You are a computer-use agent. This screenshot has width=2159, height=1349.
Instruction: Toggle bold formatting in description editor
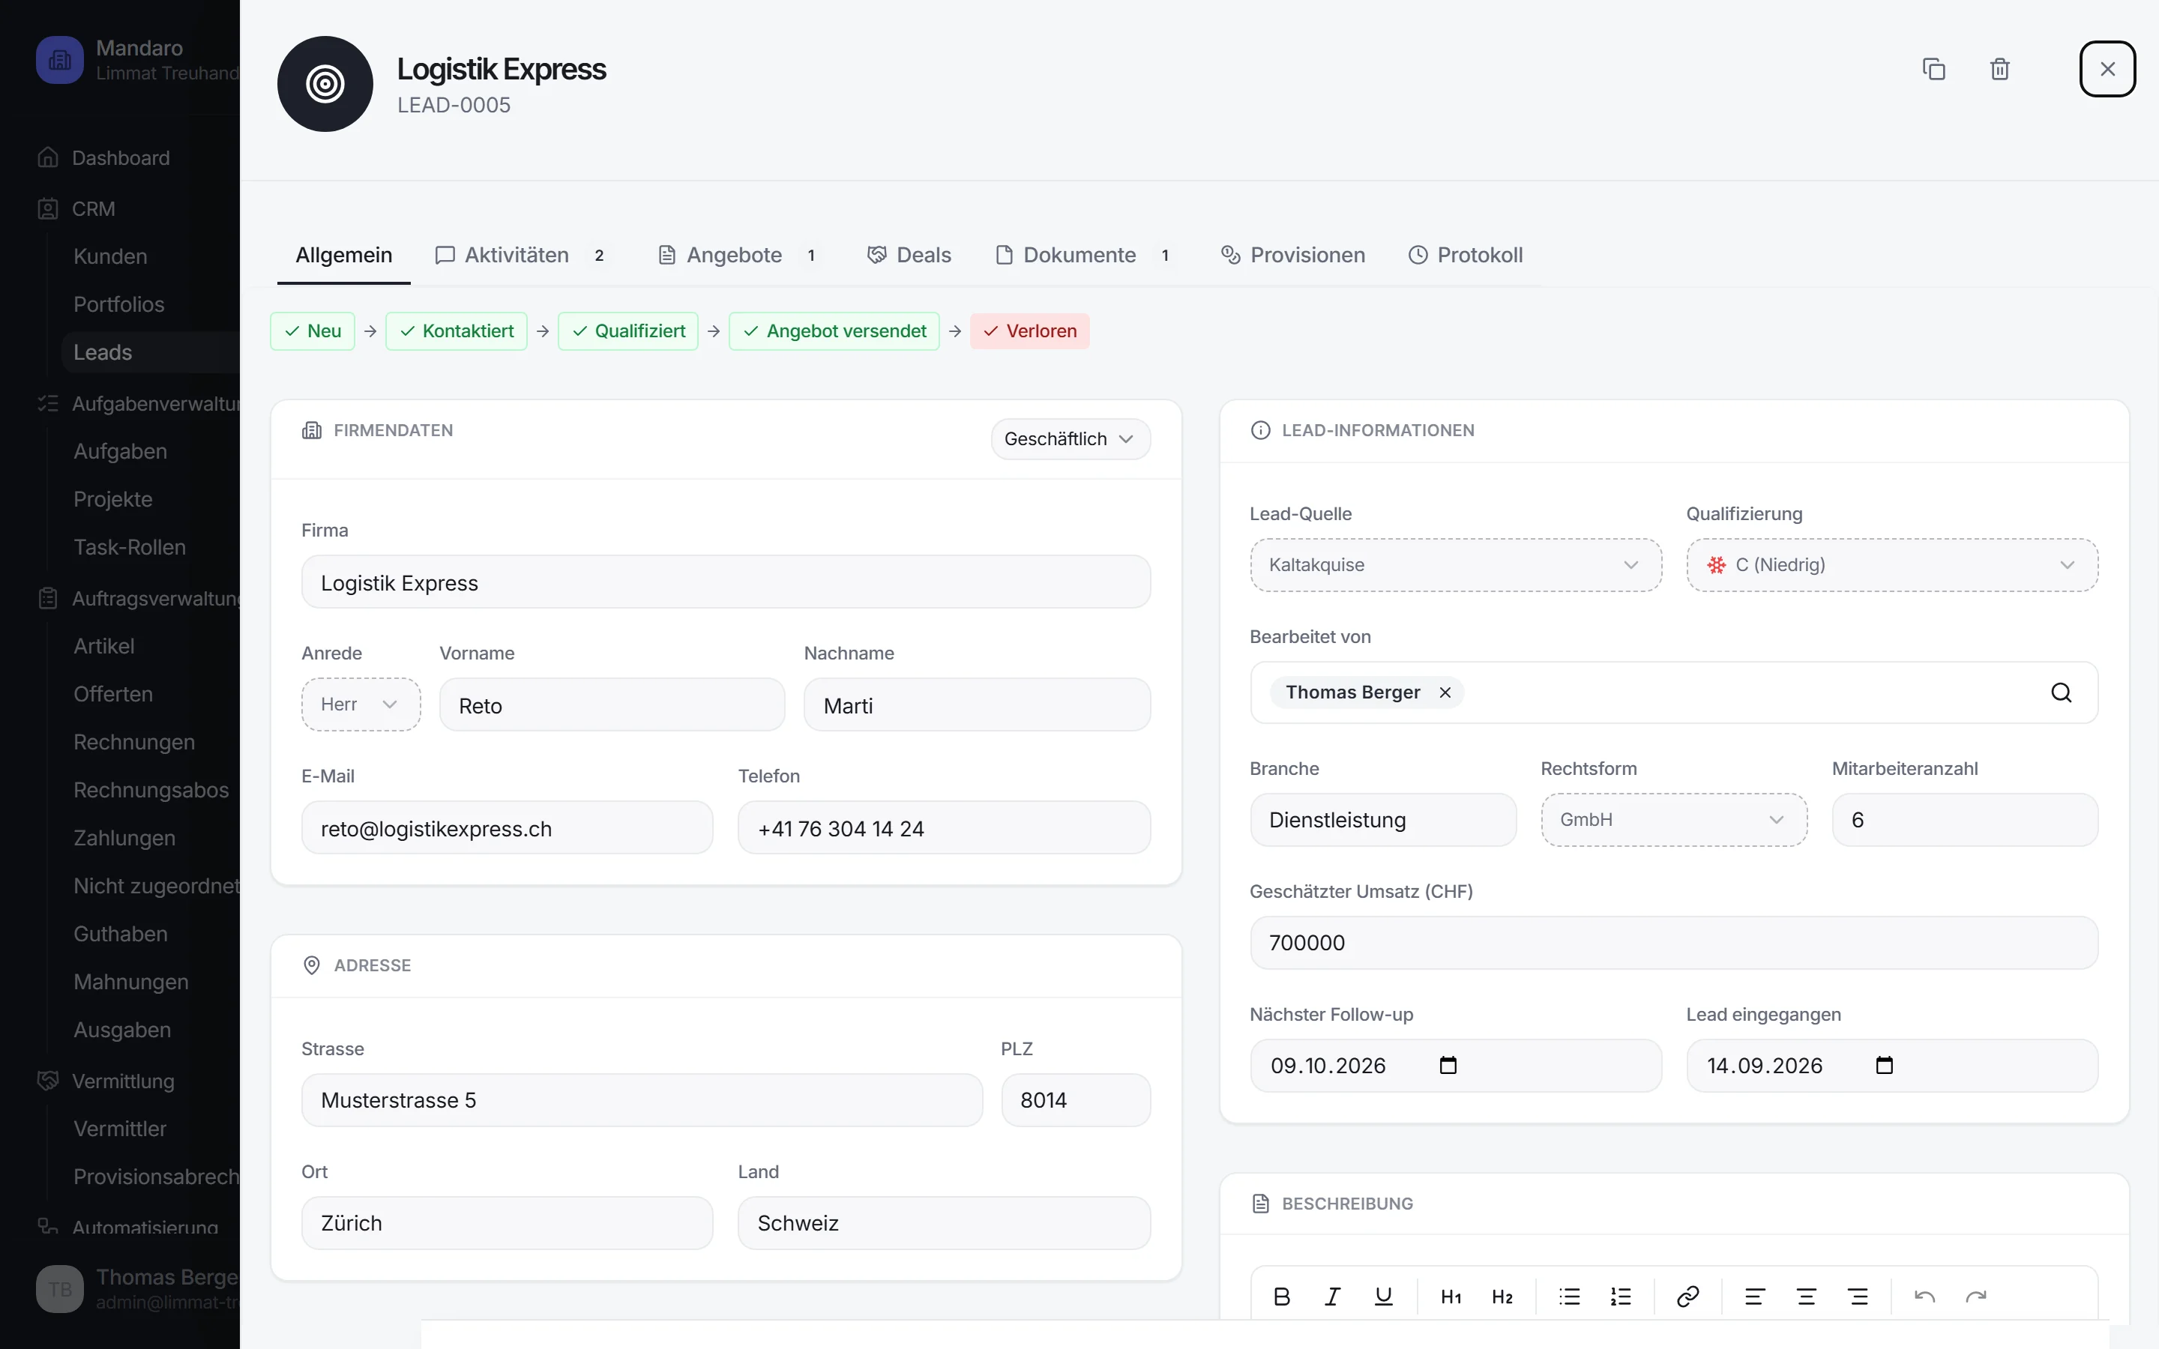pos(1281,1297)
